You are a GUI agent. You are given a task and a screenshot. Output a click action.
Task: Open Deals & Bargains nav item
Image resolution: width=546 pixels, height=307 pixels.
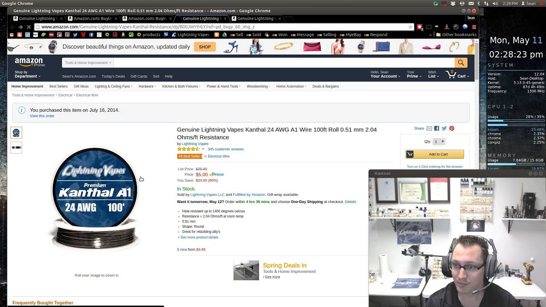pyautogui.click(x=325, y=87)
